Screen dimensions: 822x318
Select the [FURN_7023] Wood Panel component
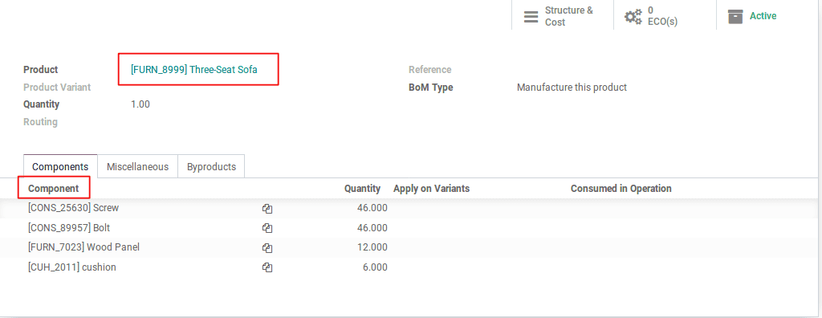tap(83, 247)
